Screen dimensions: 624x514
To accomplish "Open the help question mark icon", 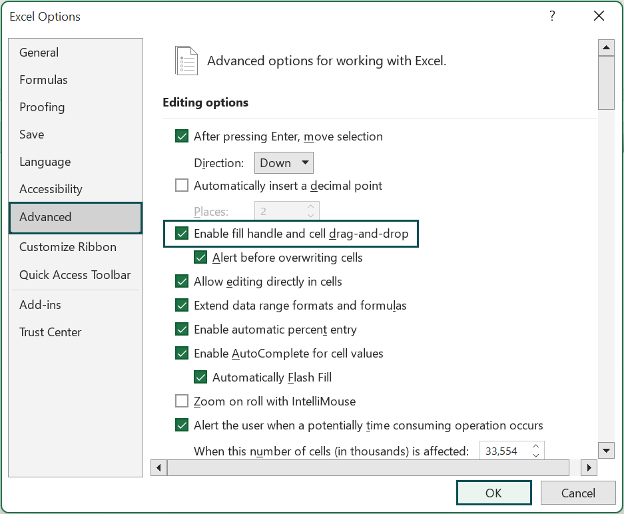I will pos(552,16).
